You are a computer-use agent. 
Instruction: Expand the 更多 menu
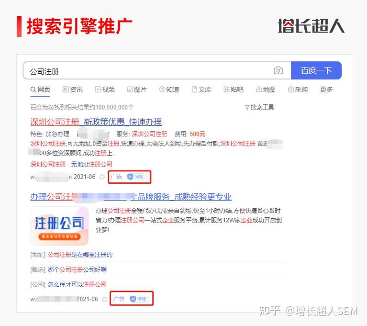point(326,90)
